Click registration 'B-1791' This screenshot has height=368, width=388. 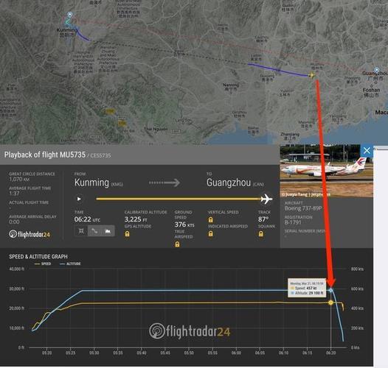click(x=293, y=222)
